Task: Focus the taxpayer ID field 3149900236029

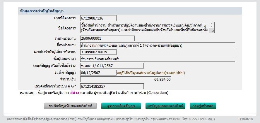Action: point(98,52)
